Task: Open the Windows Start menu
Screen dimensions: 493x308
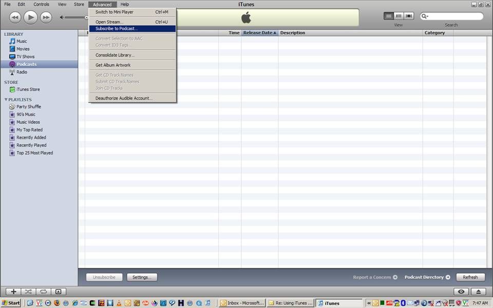Action: tap(11, 303)
